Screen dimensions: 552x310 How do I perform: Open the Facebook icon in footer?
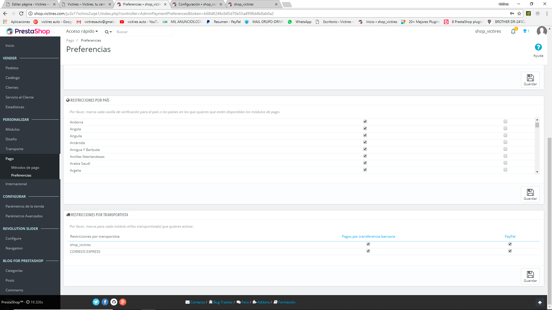105,302
